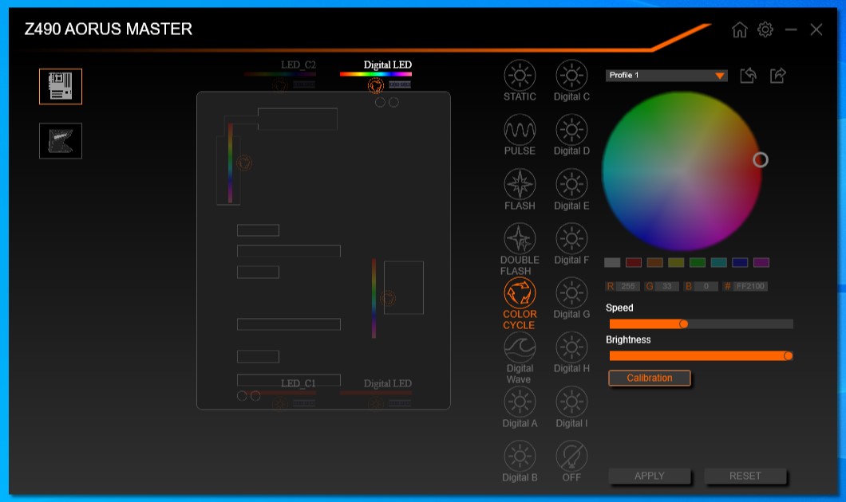The width and height of the screenshot is (846, 502).
Task: Click the import profile icon
Action: [x=748, y=76]
